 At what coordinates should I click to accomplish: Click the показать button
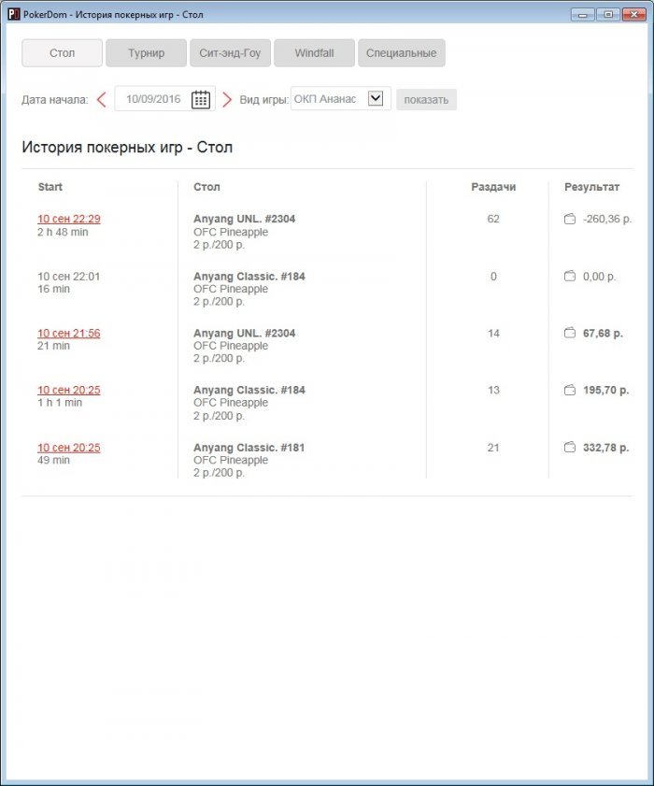click(426, 99)
